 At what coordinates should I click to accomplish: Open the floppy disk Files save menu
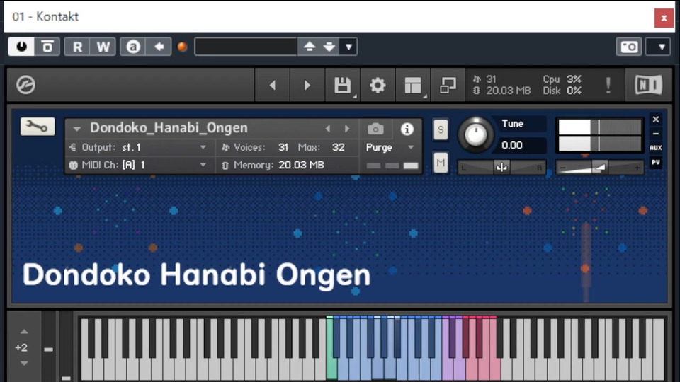click(343, 85)
